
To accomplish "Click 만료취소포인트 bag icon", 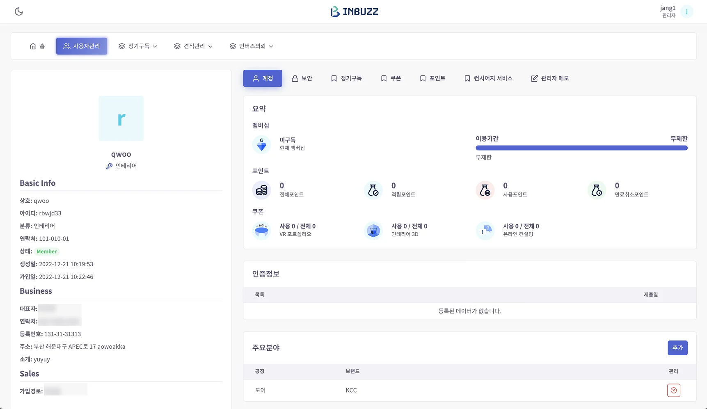I will pos(597,190).
